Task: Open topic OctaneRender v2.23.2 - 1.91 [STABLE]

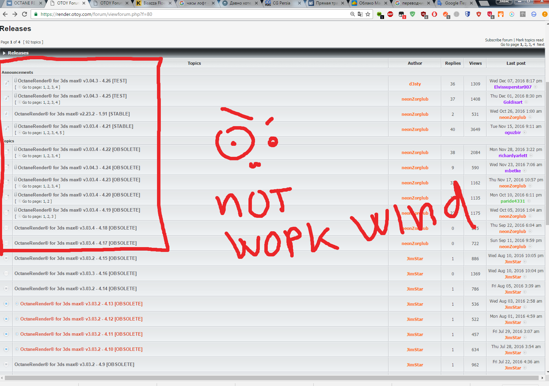Action: 72,114
